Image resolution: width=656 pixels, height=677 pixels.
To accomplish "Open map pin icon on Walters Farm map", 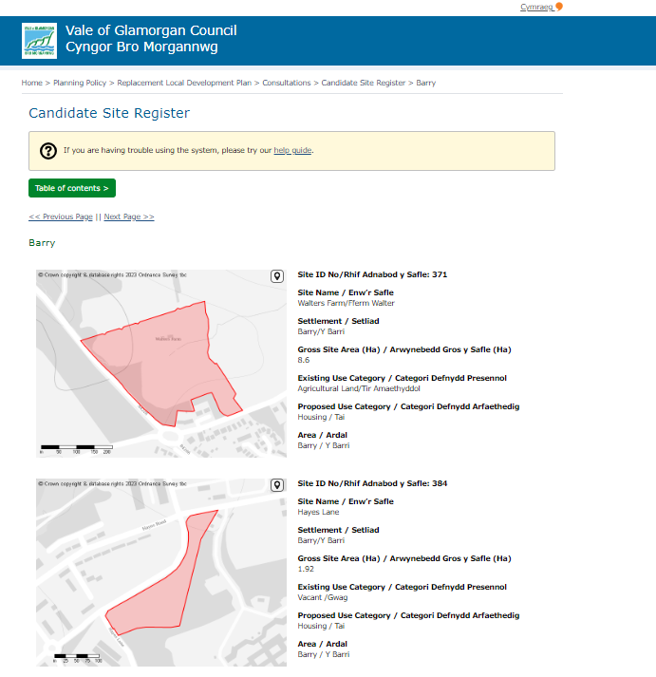I will coord(277,276).
